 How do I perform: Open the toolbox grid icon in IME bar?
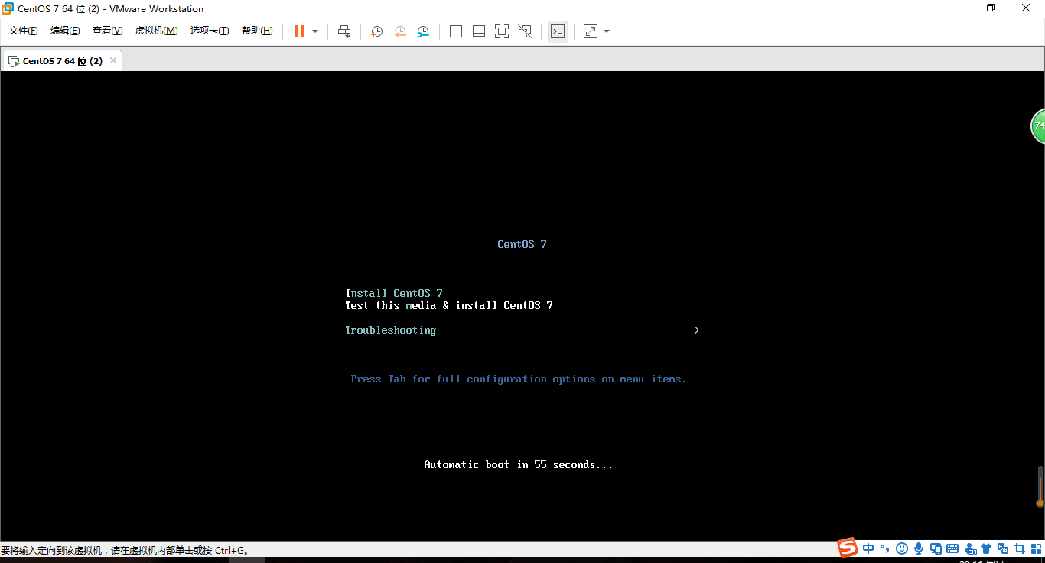point(1036,548)
